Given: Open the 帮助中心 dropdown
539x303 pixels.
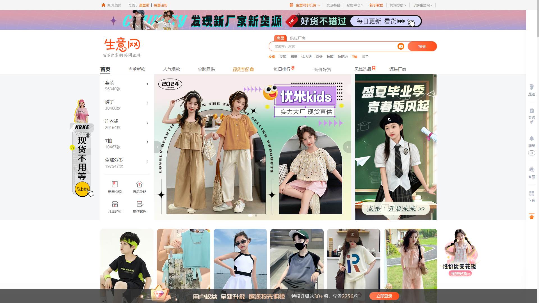Looking at the screenshot, I should click(x=355, y=5).
